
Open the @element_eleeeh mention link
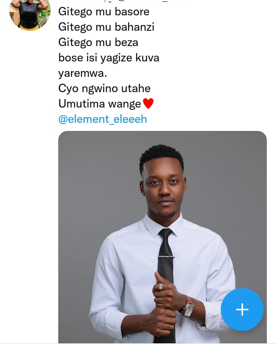(x=102, y=119)
